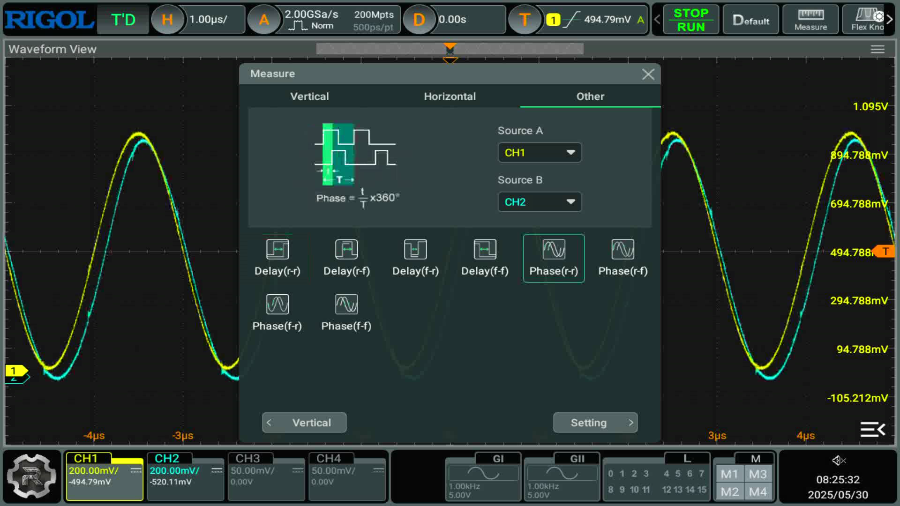900x506 pixels.
Task: Toggle the STOP/RUN acquisition button
Action: coord(690,20)
